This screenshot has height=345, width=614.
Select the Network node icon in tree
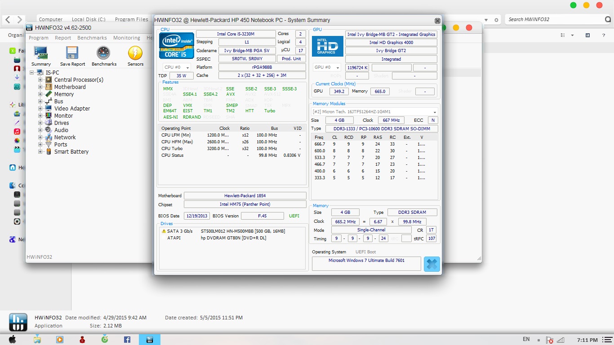click(x=49, y=137)
